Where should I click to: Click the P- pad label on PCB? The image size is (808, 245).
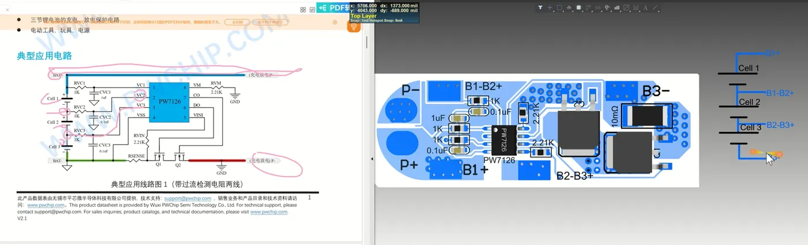(x=410, y=91)
